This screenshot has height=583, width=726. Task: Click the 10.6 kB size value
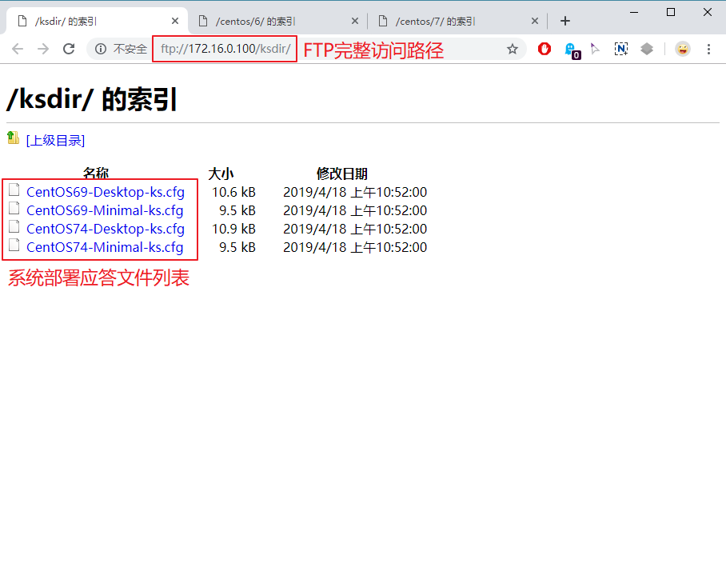[x=233, y=192]
